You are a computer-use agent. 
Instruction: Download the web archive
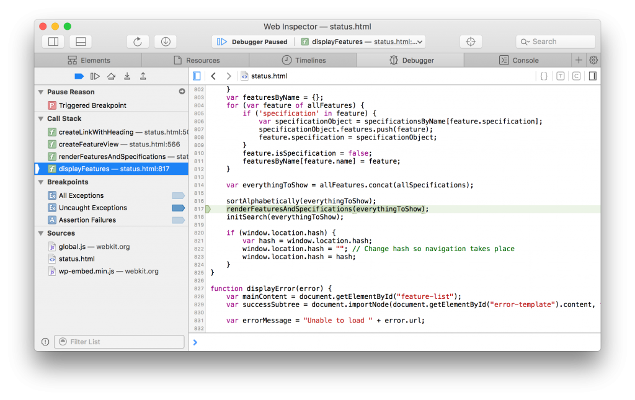point(165,41)
